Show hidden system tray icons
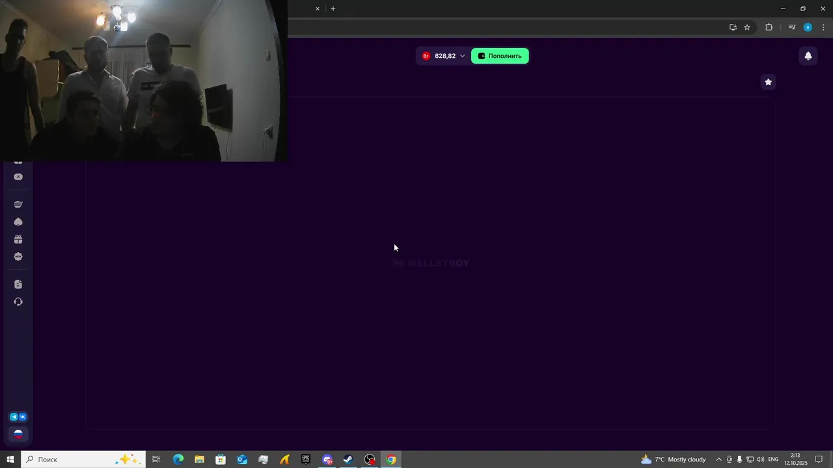The width and height of the screenshot is (833, 468). click(718, 460)
